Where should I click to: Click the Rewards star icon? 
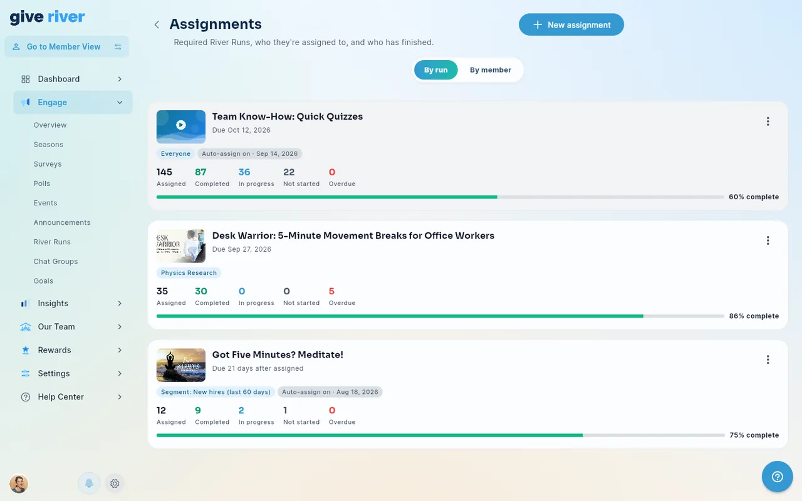coord(26,350)
